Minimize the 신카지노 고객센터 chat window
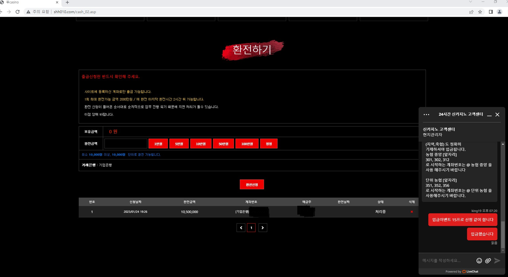The height and width of the screenshot is (277, 508). (x=489, y=115)
